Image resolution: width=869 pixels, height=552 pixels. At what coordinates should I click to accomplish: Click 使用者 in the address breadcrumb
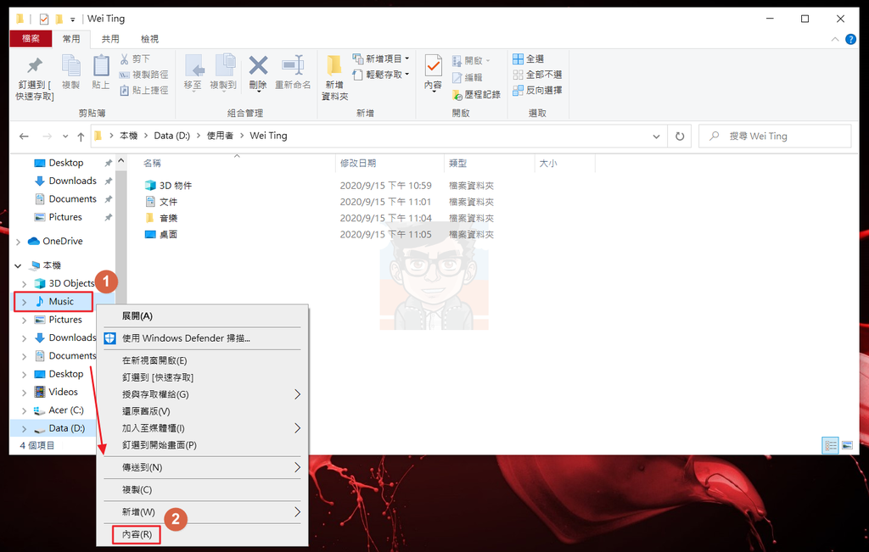click(x=220, y=136)
